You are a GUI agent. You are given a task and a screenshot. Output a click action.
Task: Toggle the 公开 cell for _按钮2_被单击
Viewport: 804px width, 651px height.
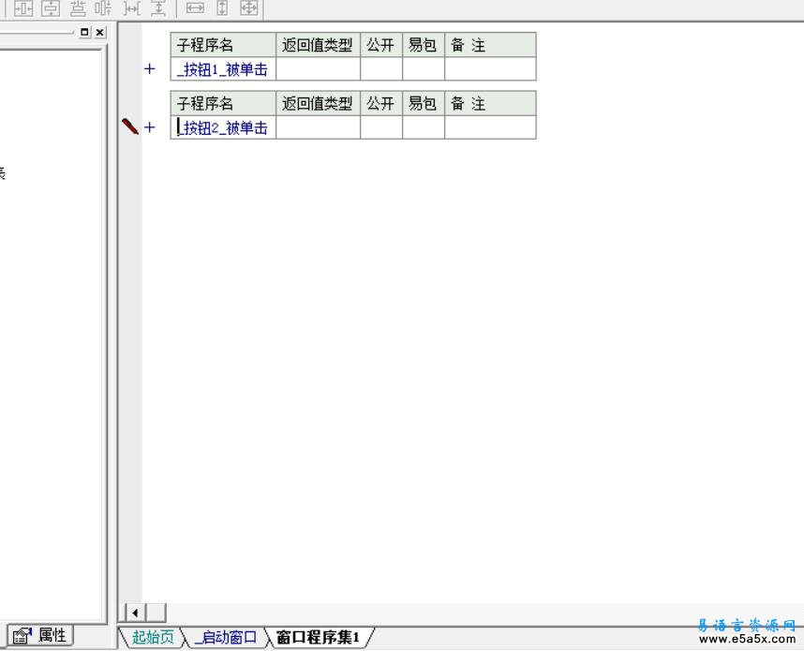[381, 128]
